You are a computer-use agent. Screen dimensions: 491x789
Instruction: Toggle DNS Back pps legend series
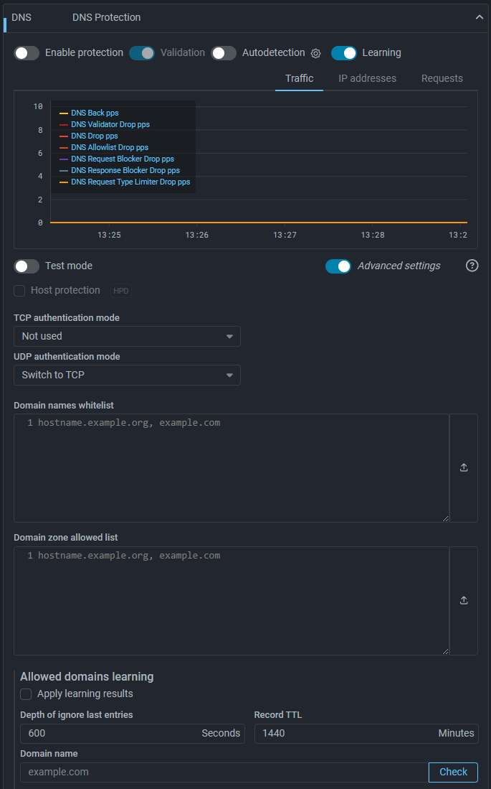94,113
